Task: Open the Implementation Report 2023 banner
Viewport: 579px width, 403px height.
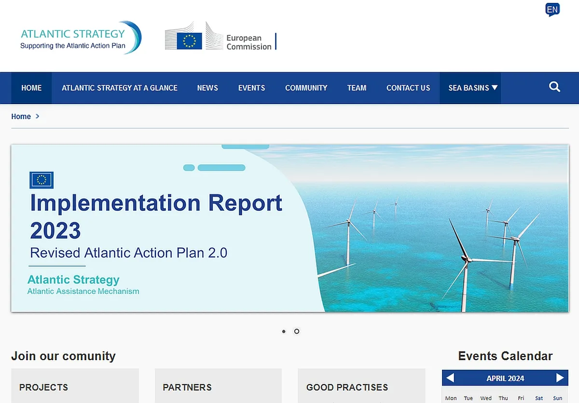Action: tap(289, 228)
